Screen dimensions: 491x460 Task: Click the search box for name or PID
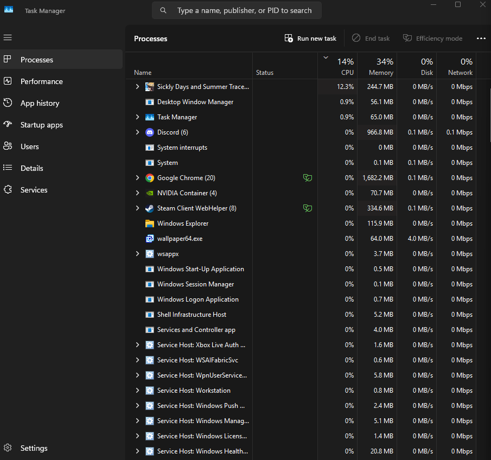[x=237, y=10]
